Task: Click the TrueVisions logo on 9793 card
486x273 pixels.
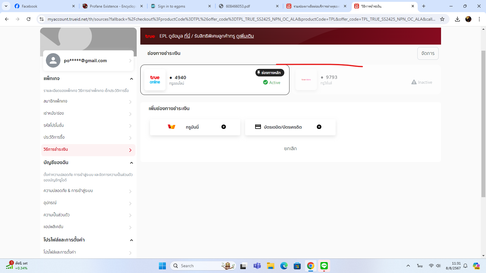Action: click(x=306, y=80)
